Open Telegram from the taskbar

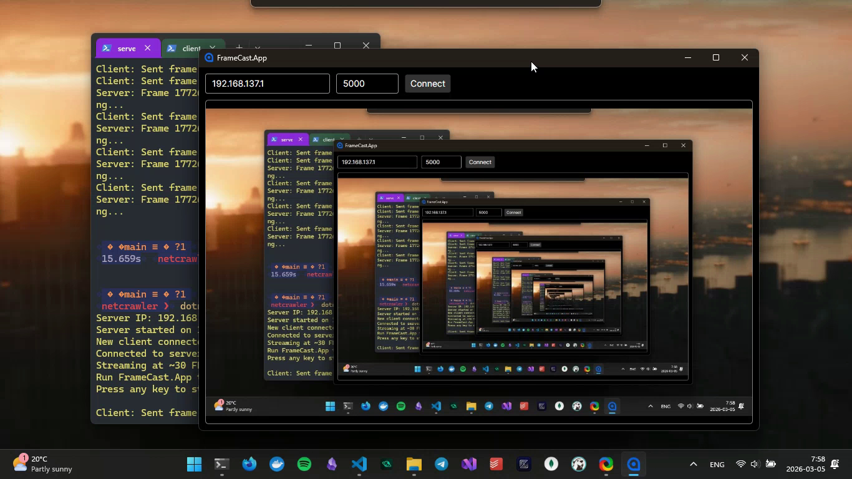click(442, 464)
